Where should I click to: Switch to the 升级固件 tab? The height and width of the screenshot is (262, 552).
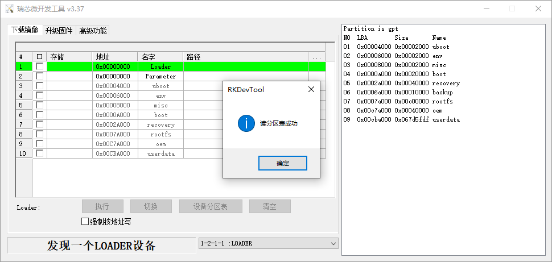click(59, 31)
